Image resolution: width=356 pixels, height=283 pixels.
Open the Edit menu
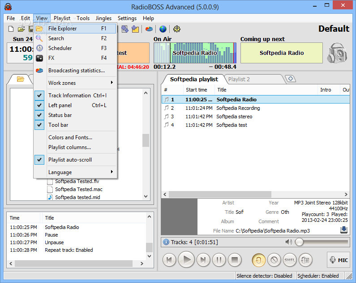[x=26, y=18]
